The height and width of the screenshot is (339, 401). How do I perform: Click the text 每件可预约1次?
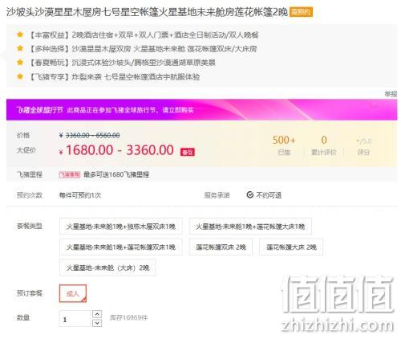(x=80, y=195)
